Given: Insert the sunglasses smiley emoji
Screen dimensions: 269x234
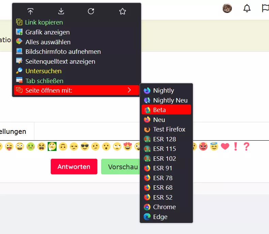Looking at the screenshot, I should point(85,146).
